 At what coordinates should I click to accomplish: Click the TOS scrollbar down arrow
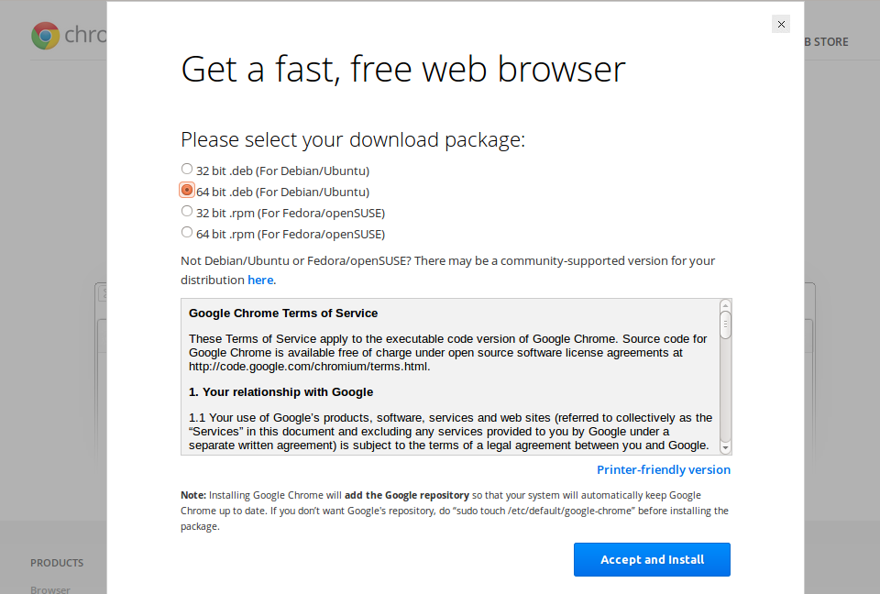click(726, 448)
